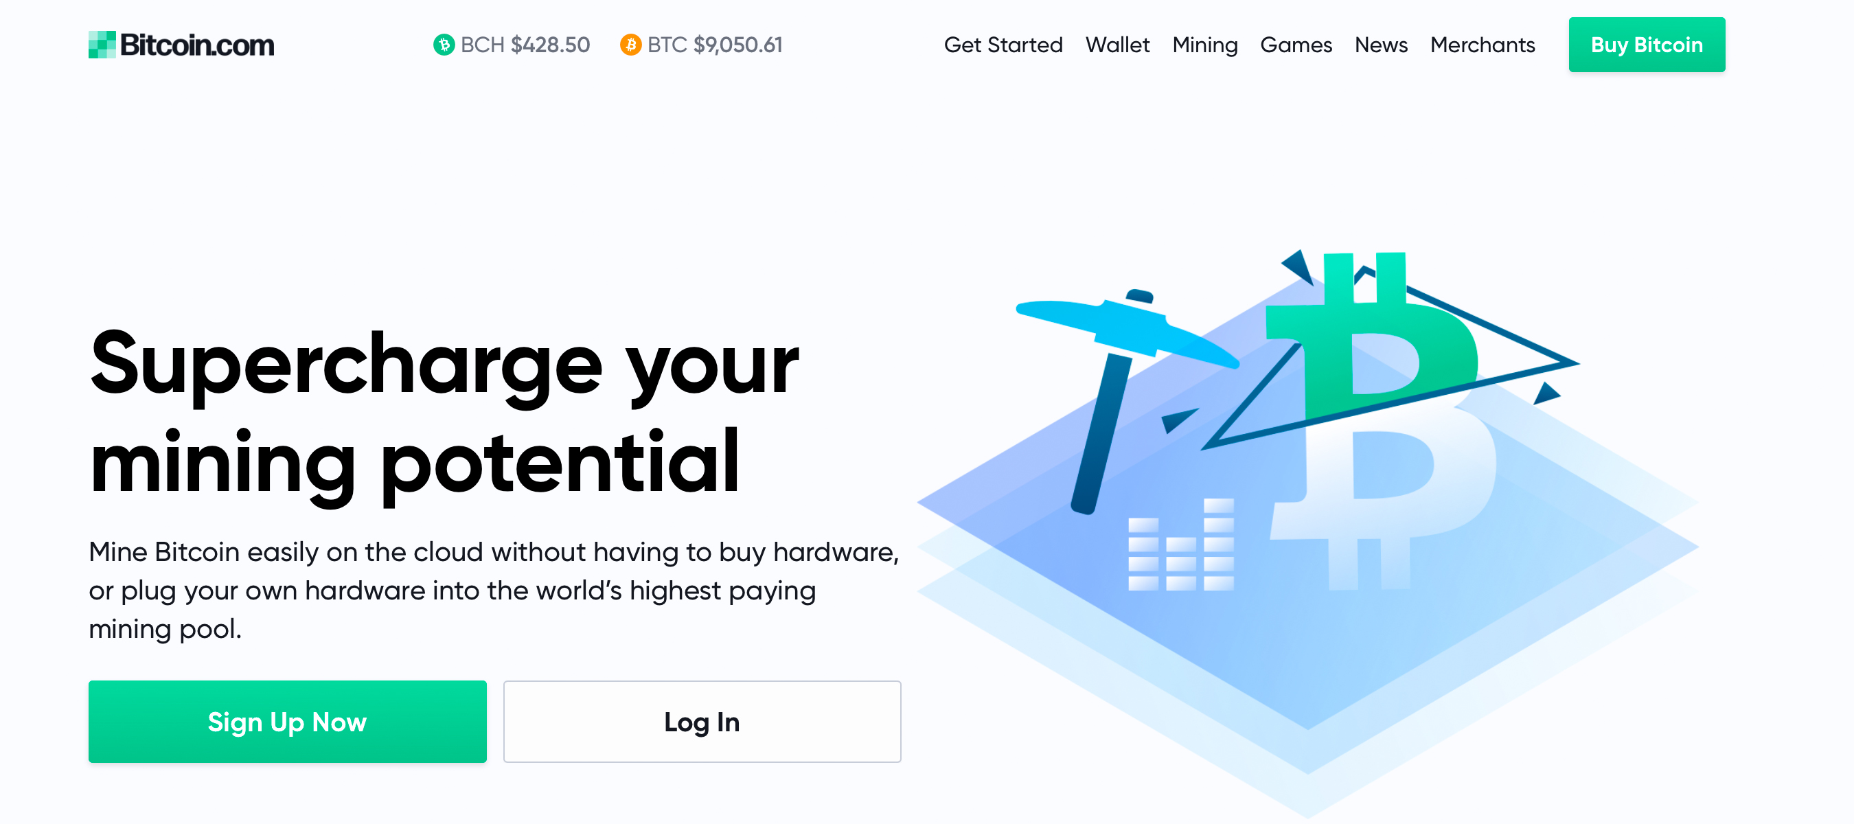
Task: Navigate to the Wallet section
Action: (1115, 45)
